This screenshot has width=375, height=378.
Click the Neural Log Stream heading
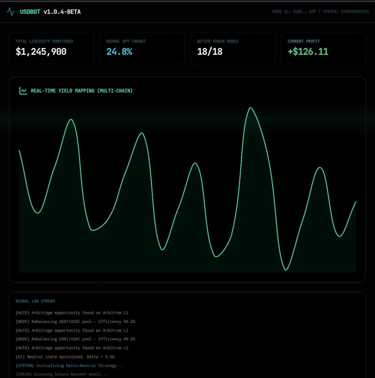point(35,301)
